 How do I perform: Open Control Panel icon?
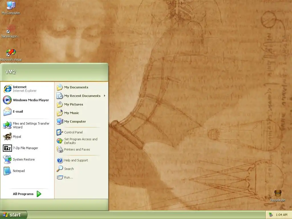60,132
